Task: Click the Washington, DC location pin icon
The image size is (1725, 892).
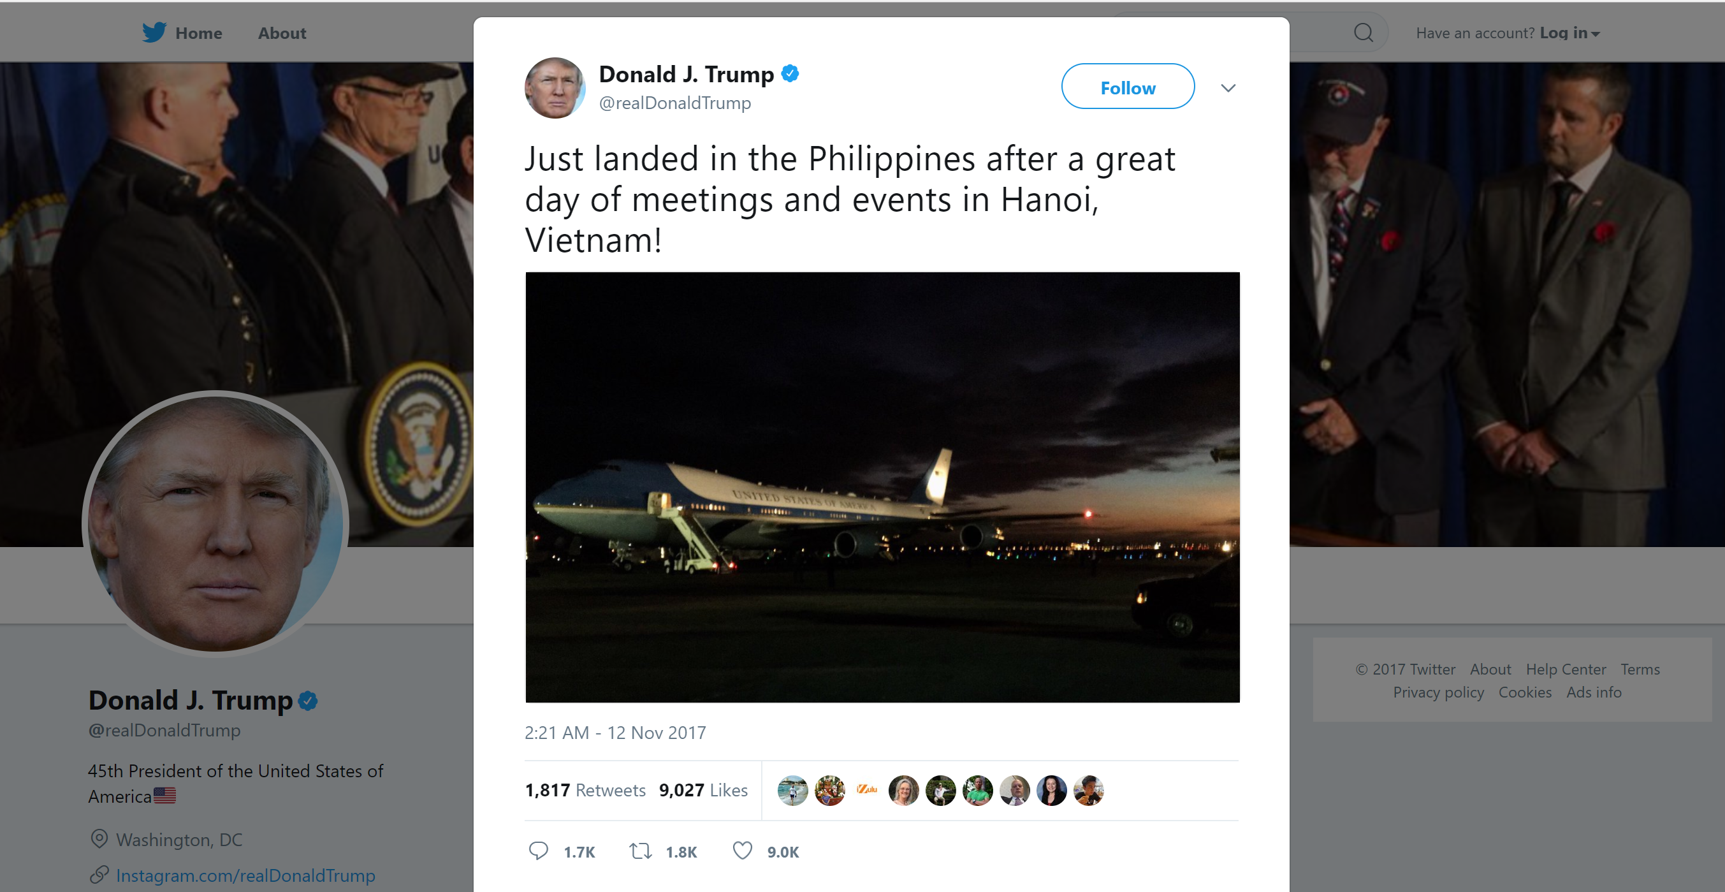Action: [x=99, y=839]
